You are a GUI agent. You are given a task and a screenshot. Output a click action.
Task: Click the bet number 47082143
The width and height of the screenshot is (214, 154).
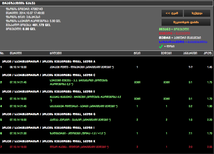37,9
